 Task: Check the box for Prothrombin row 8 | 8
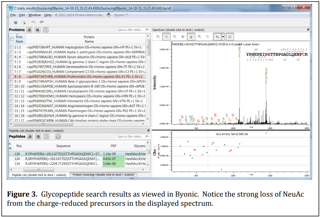pos(11,77)
